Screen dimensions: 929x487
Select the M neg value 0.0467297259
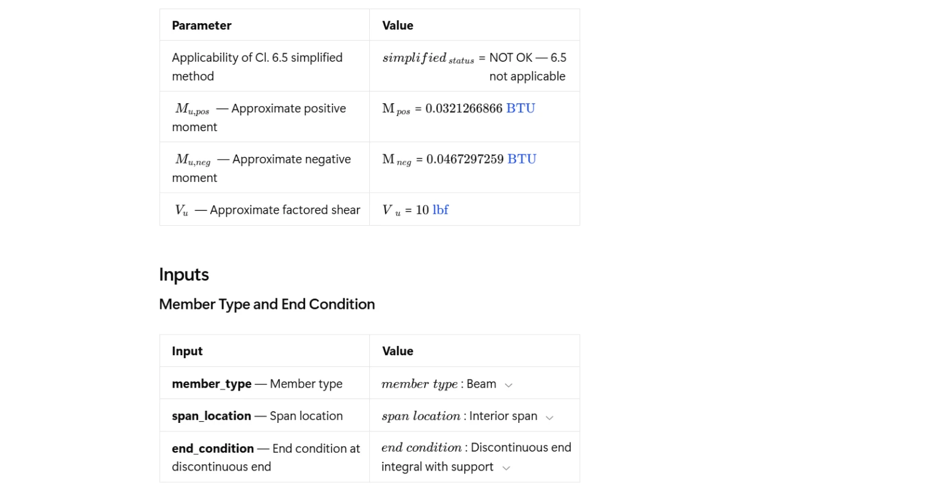pyautogui.click(x=464, y=159)
